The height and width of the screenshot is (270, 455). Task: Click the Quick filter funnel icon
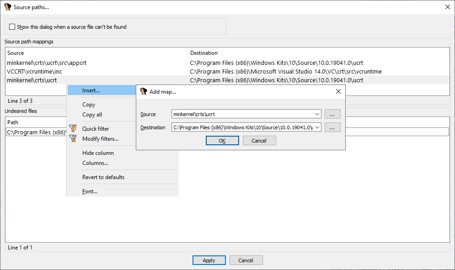click(73, 128)
